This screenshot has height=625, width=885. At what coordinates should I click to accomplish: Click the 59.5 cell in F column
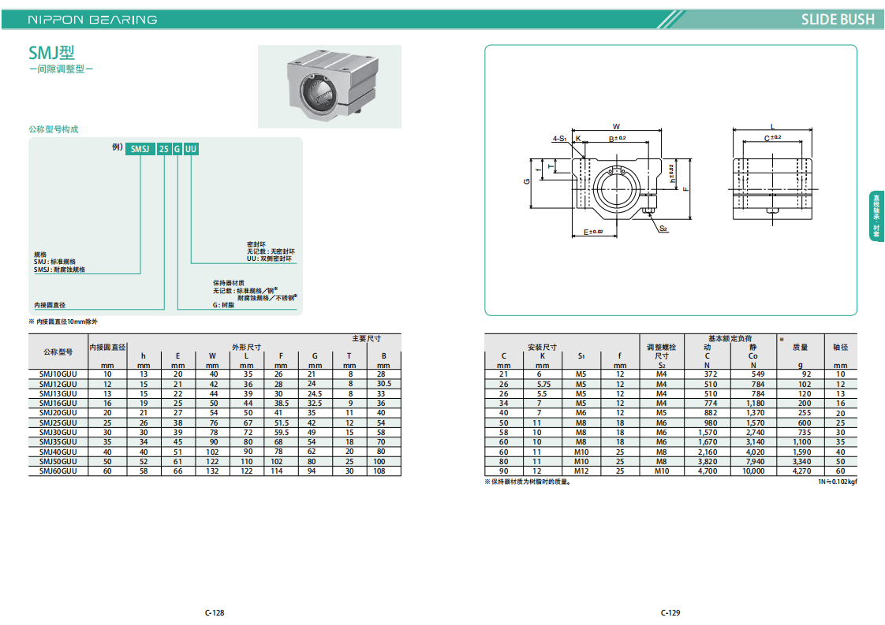pyautogui.click(x=281, y=432)
